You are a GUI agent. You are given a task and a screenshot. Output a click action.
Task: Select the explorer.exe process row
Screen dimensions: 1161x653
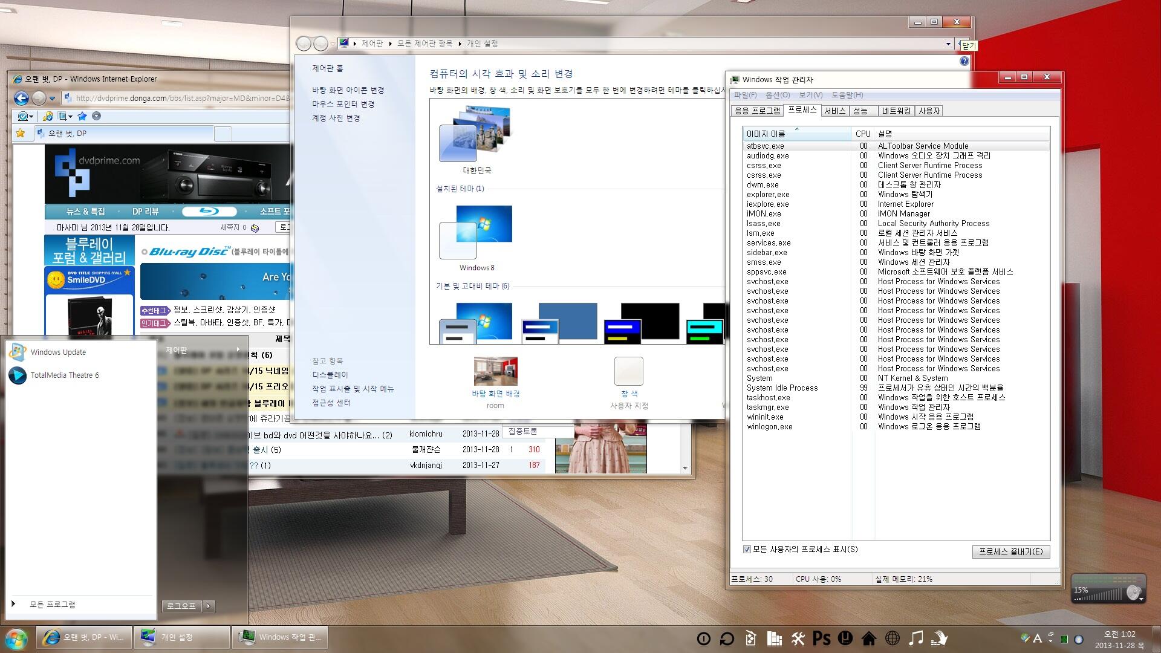(x=896, y=194)
